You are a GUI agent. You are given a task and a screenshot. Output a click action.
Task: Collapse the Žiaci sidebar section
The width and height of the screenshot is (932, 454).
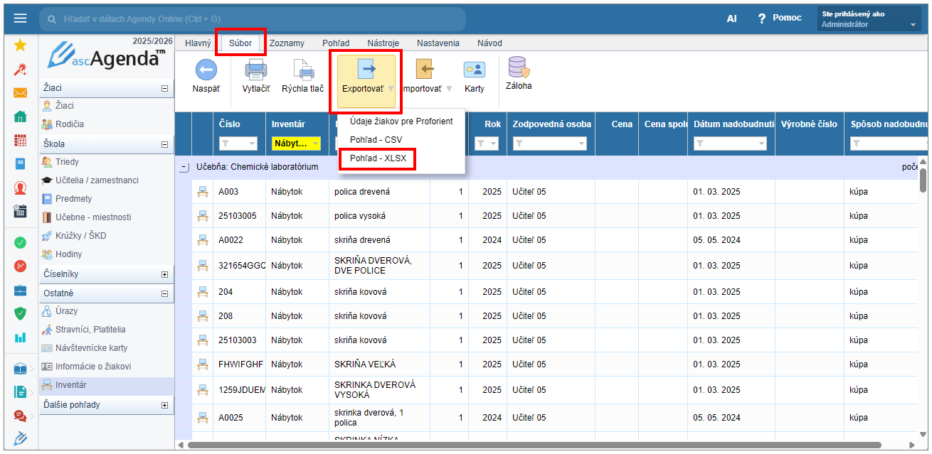[x=165, y=88]
